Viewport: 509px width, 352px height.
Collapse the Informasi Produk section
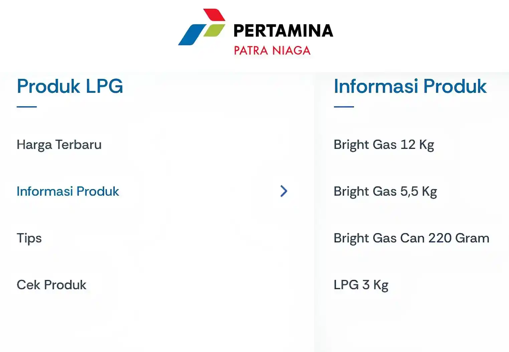coord(68,191)
